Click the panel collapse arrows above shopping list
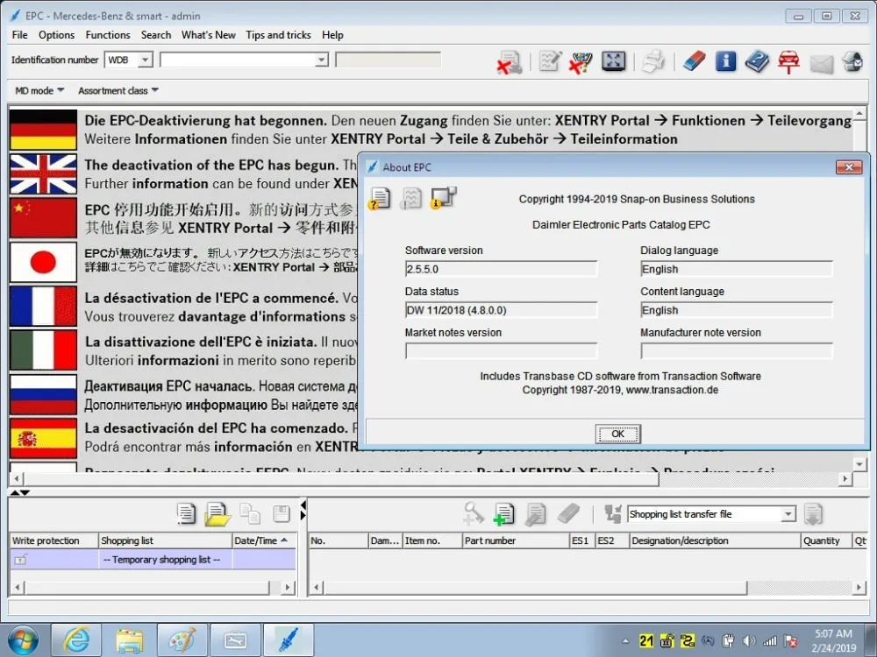 (x=19, y=492)
